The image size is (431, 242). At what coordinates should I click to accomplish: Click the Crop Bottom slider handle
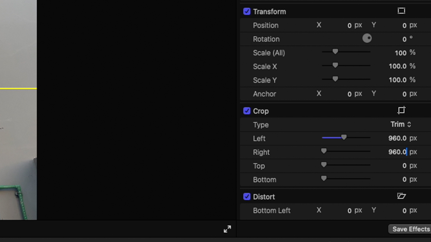tap(324, 179)
